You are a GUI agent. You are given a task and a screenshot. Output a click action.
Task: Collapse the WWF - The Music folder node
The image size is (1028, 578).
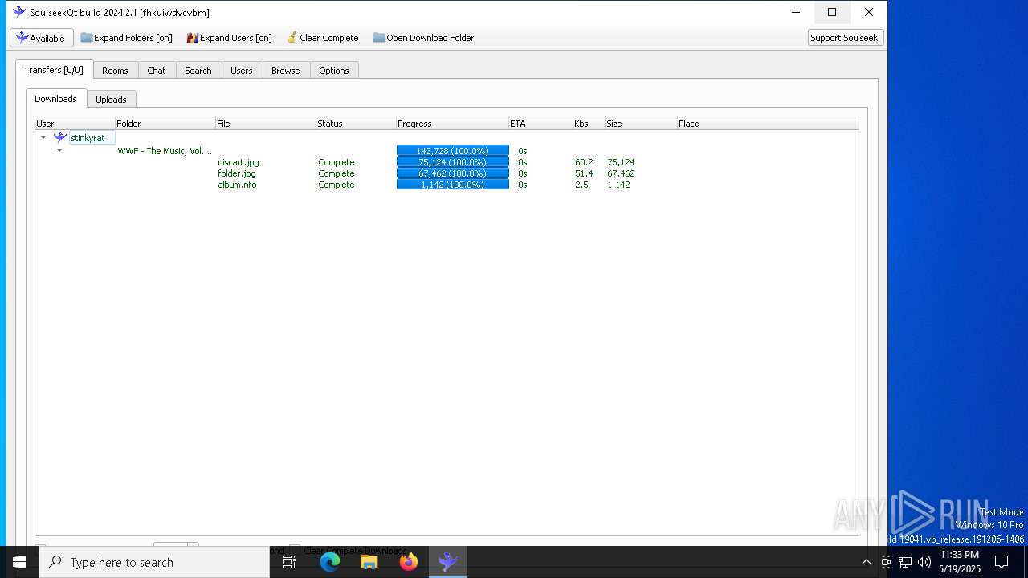[x=59, y=150]
